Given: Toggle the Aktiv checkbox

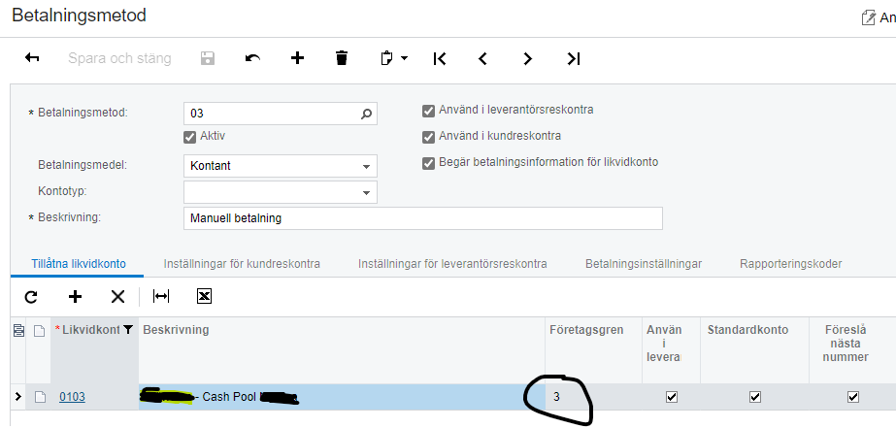Looking at the screenshot, I should pyautogui.click(x=189, y=137).
